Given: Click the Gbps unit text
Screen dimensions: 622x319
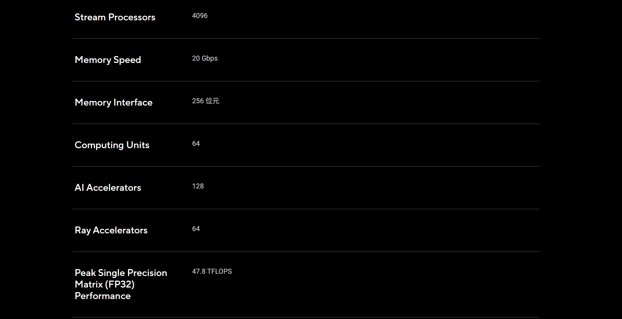Looking at the screenshot, I should click(210, 58).
